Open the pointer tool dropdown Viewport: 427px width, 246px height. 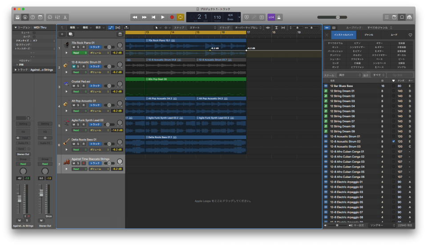click(x=158, y=28)
